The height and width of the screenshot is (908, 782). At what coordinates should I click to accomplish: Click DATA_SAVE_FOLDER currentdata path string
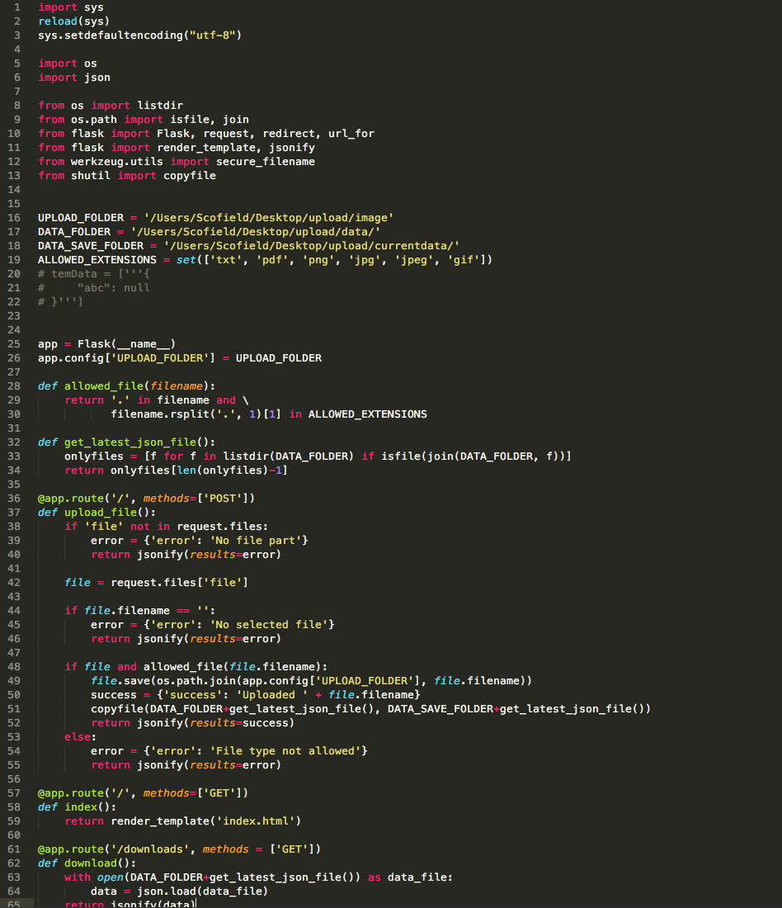coord(312,245)
